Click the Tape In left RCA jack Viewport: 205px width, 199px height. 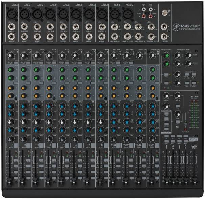144,9
